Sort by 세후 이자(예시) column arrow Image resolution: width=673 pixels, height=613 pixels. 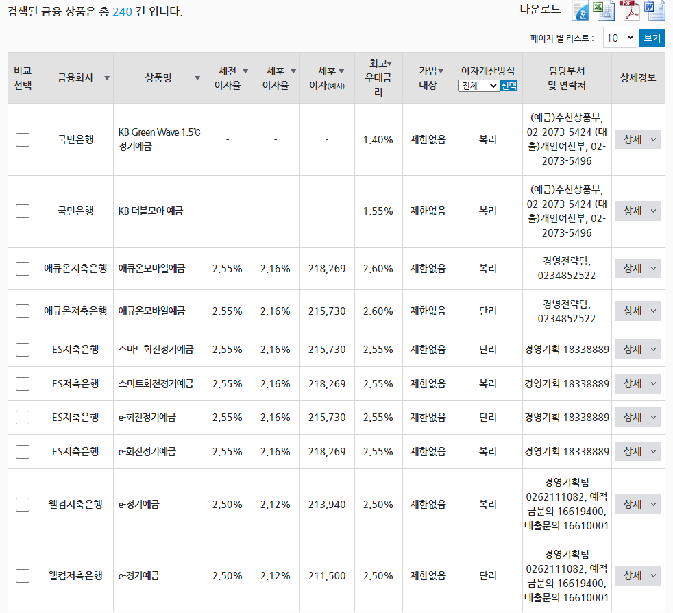(342, 71)
